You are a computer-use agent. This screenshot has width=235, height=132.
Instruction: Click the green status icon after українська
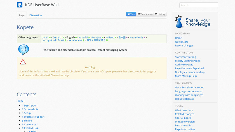pyautogui.click(x=84, y=40)
